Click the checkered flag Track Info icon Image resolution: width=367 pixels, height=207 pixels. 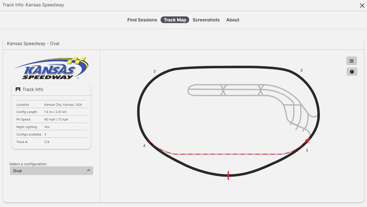coord(18,89)
